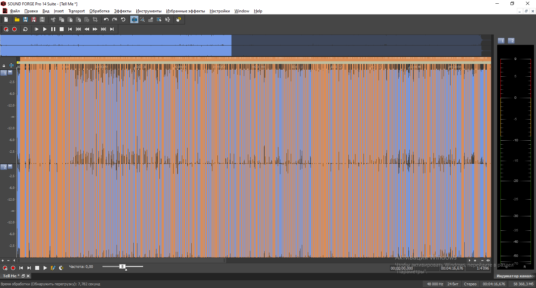This screenshot has height=288, width=536.
Task: Start recording from the data window bar
Action: [x=13, y=268]
